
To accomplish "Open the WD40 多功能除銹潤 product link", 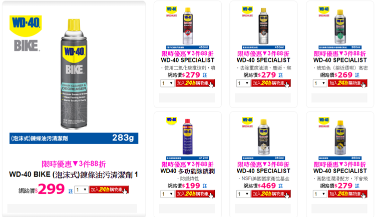I will [188, 171].
